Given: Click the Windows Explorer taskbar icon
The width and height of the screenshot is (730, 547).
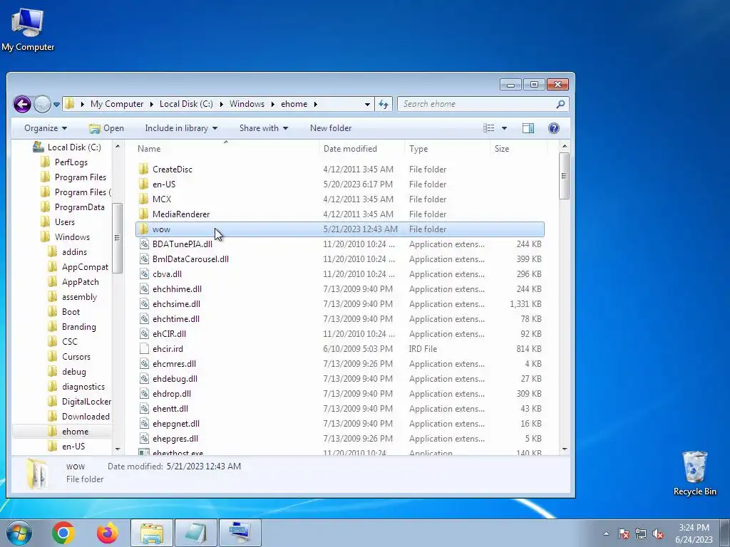Looking at the screenshot, I should coord(152,533).
